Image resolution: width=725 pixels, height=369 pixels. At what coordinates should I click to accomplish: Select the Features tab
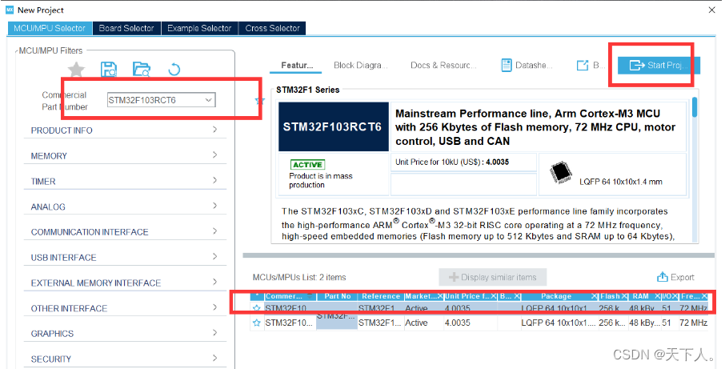pos(297,65)
